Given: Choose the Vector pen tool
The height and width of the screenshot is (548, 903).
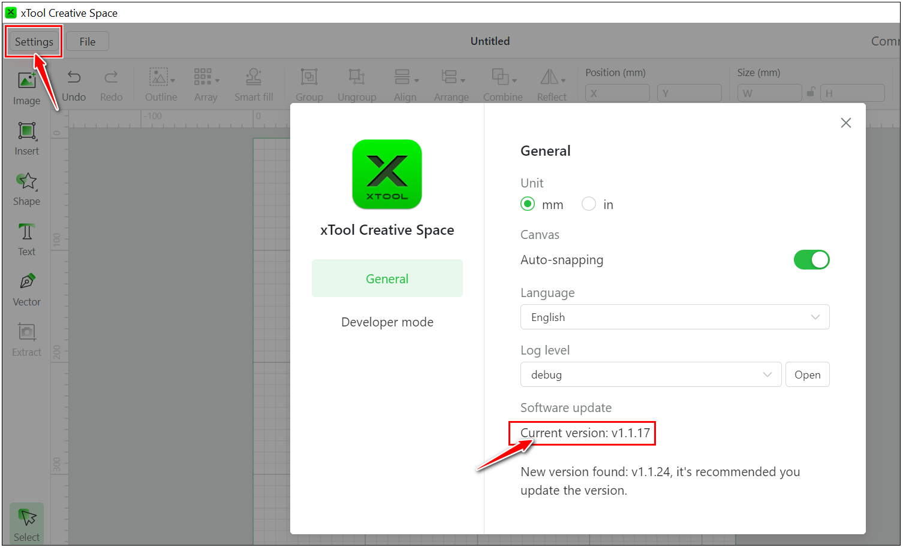Looking at the screenshot, I should pos(26,290).
